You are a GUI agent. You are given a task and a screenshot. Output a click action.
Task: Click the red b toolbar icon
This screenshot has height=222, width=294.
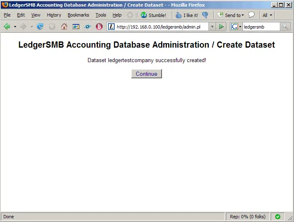tap(99, 27)
